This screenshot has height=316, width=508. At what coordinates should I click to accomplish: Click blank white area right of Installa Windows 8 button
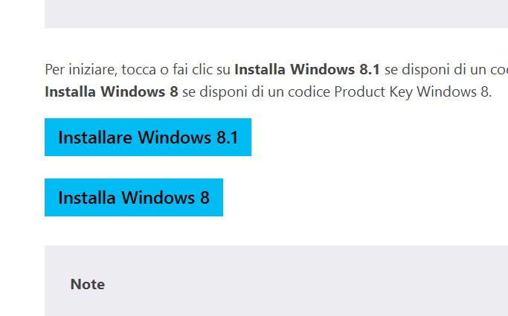click(x=357, y=198)
